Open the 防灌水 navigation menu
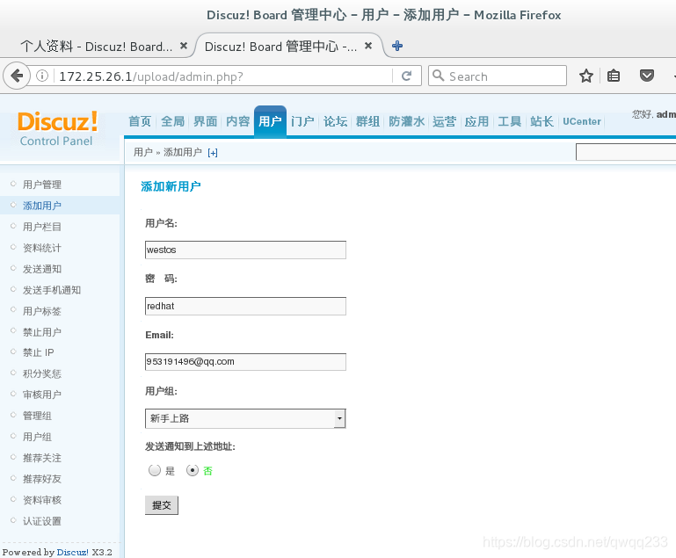This screenshot has width=676, height=558. (406, 121)
